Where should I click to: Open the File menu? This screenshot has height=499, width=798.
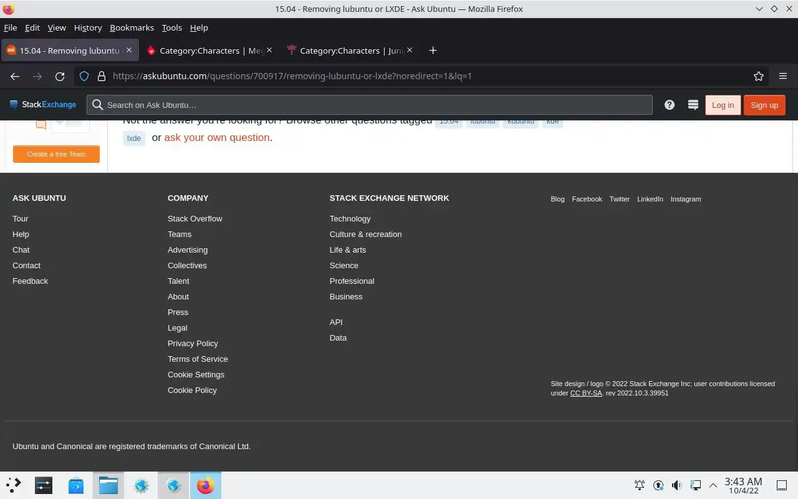coord(10,27)
